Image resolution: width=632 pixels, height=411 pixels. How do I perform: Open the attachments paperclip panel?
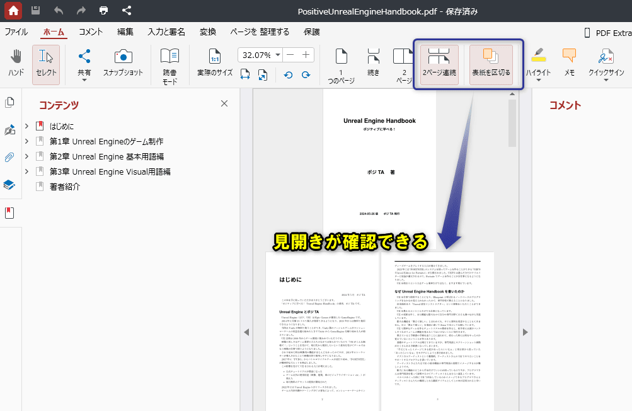tap(9, 157)
